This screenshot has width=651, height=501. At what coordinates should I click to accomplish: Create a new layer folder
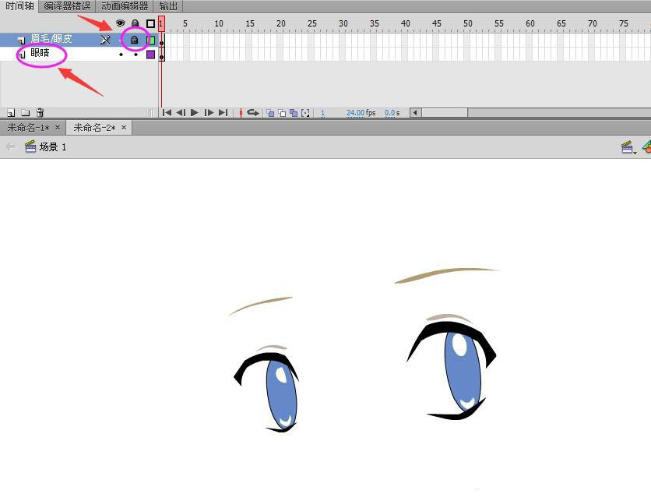tap(25, 113)
